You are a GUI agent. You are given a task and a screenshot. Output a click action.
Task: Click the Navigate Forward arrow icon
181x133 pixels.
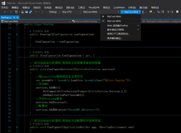click(11, 12)
